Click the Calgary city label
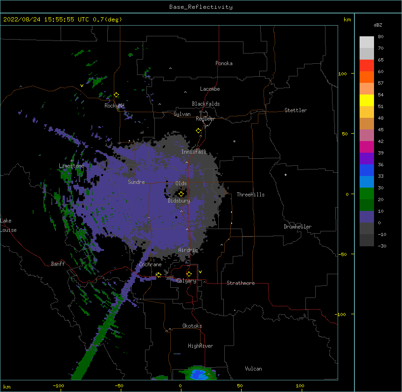The width and height of the screenshot is (402, 392). 187,281
